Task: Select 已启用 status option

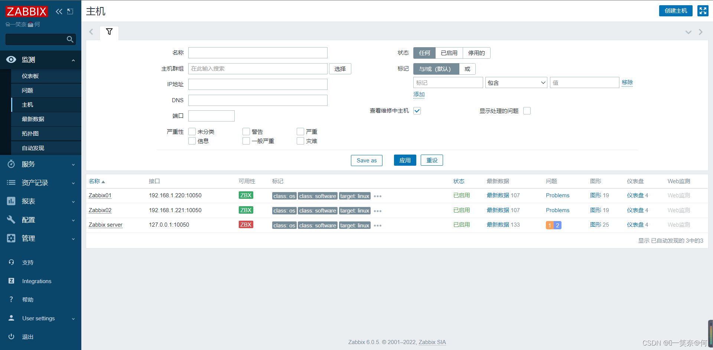Action: (x=449, y=53)
